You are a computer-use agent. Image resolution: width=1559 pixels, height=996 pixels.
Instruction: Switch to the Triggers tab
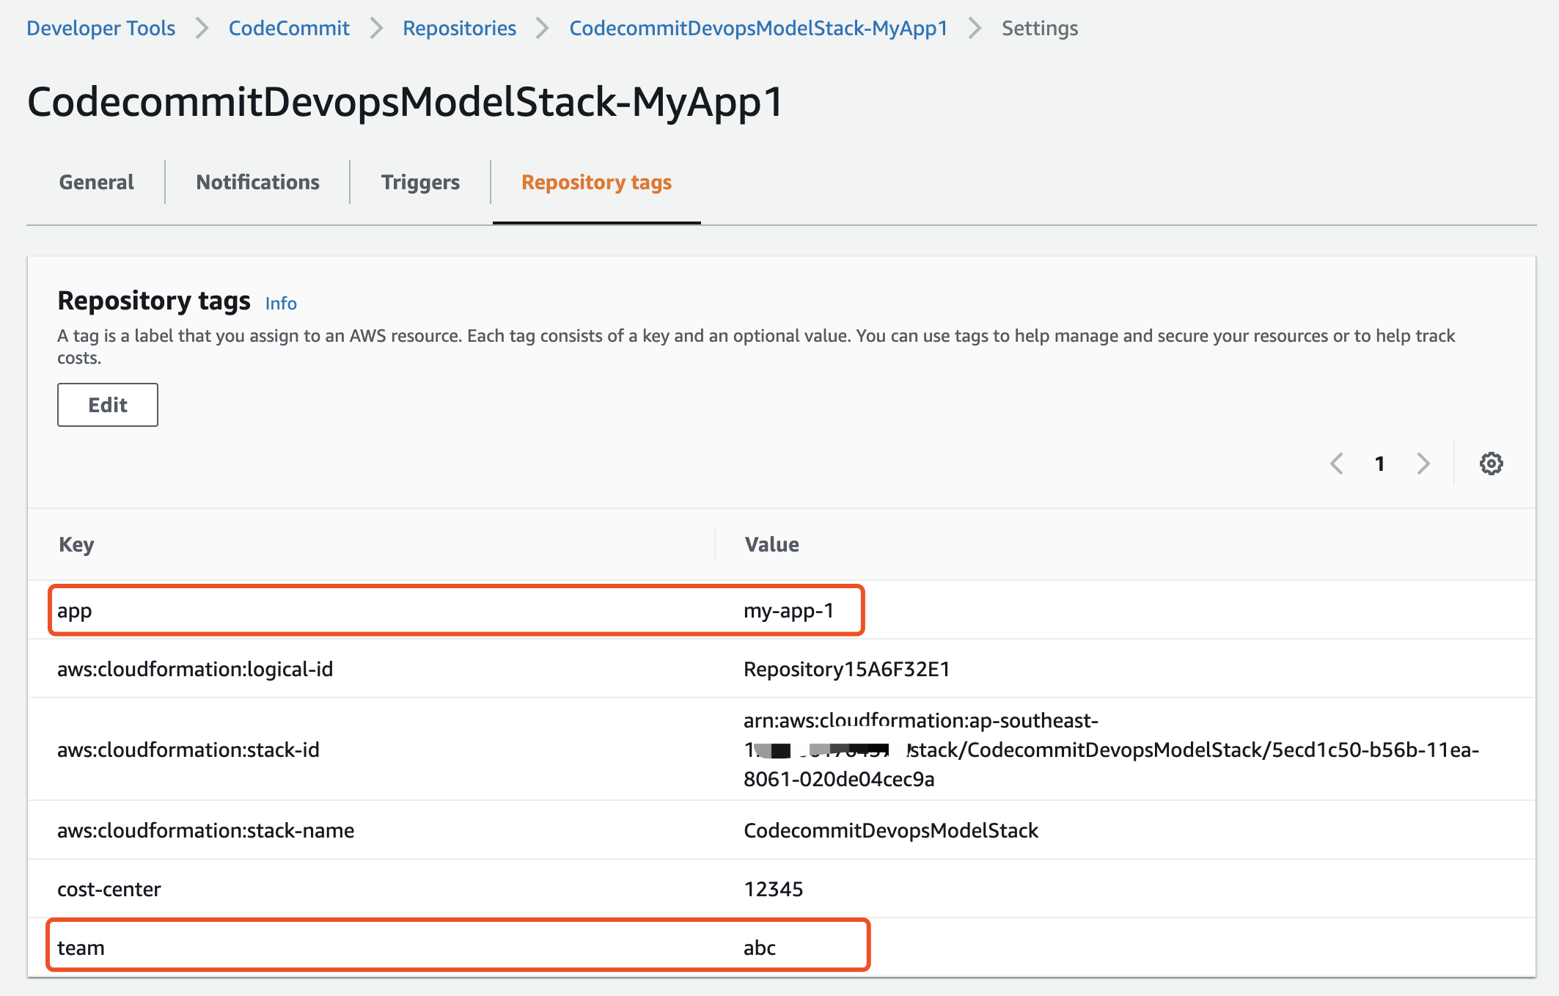pos(420,182)
